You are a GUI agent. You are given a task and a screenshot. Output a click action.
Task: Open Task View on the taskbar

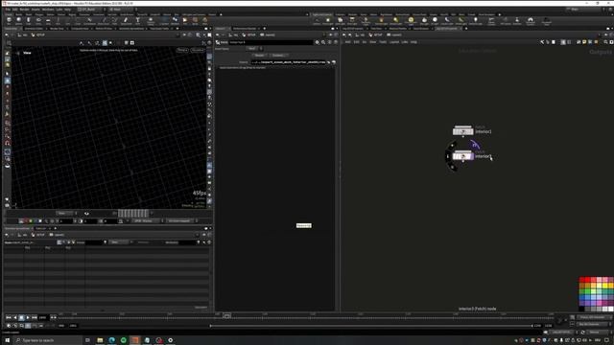pyautogui.click(x=87, y=340)
